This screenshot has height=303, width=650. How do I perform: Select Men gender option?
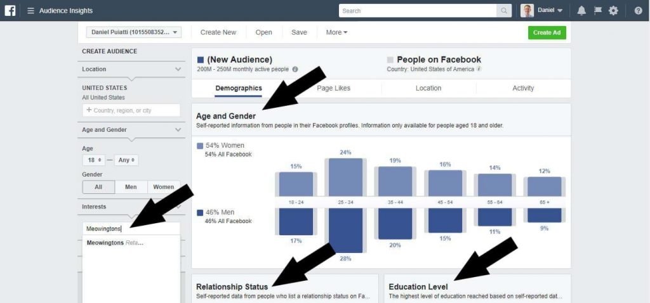[131, 187]
